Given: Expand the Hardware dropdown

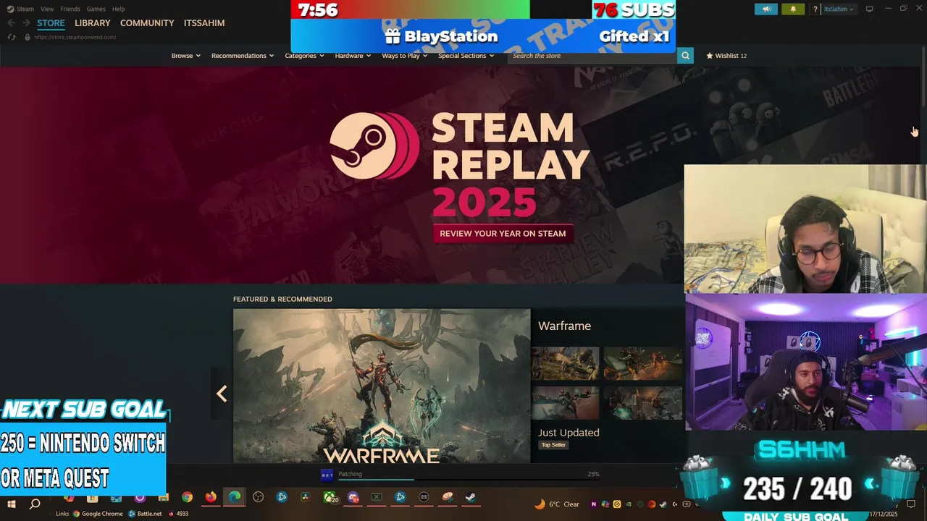Looking at the screenshot, I should [x=353, y=56].
